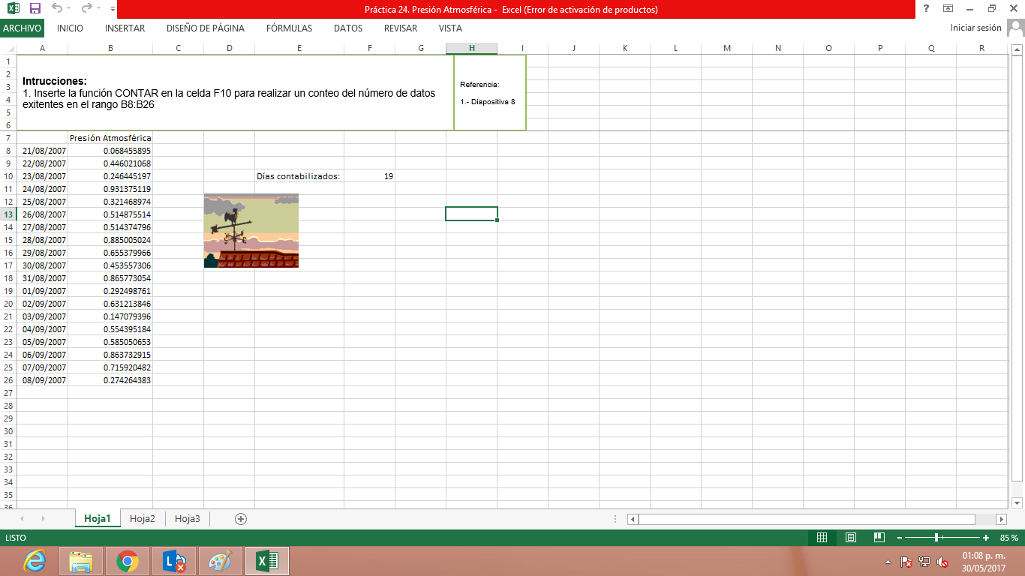Open the Customize Quick Access Toolbar dropdown
Image resolution: width=1025 pixels, height=576 pixels.
coord(113,10)
